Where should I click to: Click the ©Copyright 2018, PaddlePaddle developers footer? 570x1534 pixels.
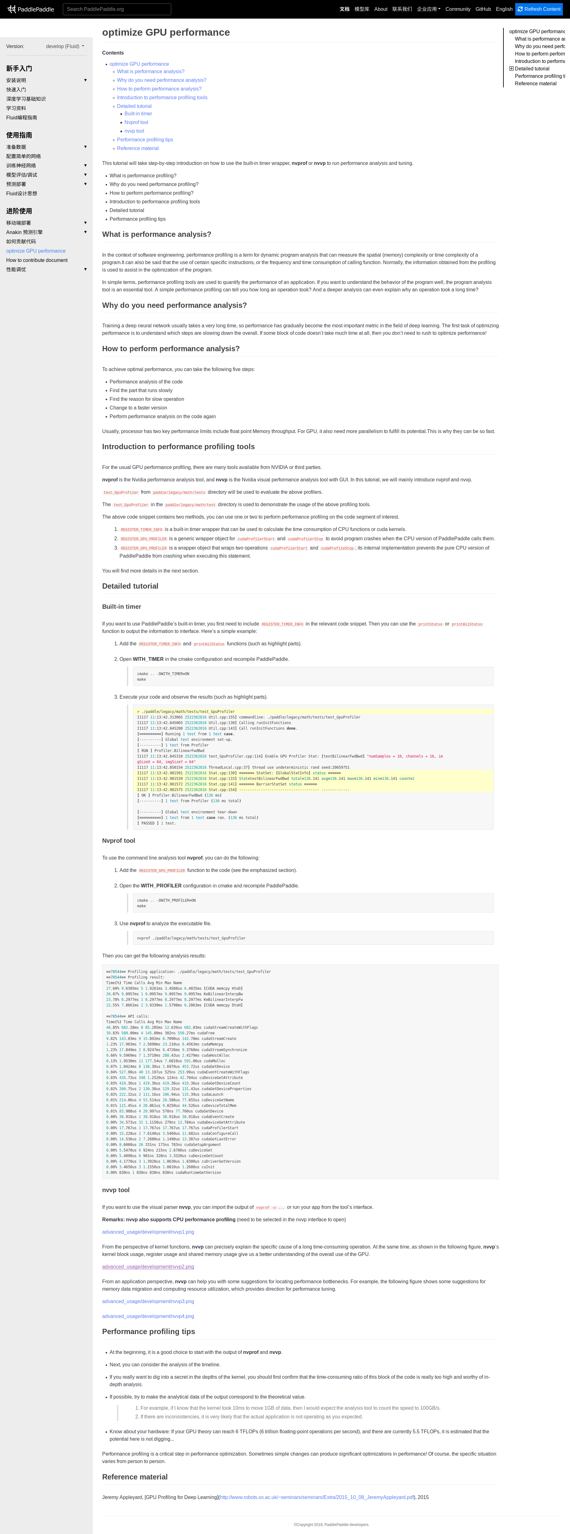pyautogui.click(x=331, y=1524)
